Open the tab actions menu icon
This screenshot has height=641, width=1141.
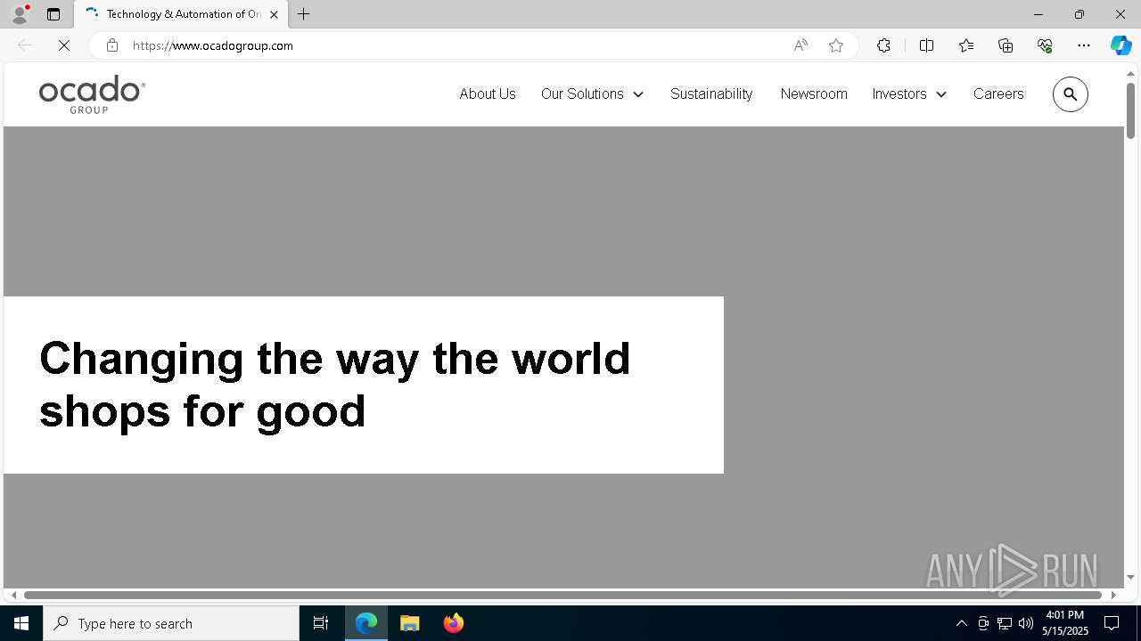coord(53,14)
